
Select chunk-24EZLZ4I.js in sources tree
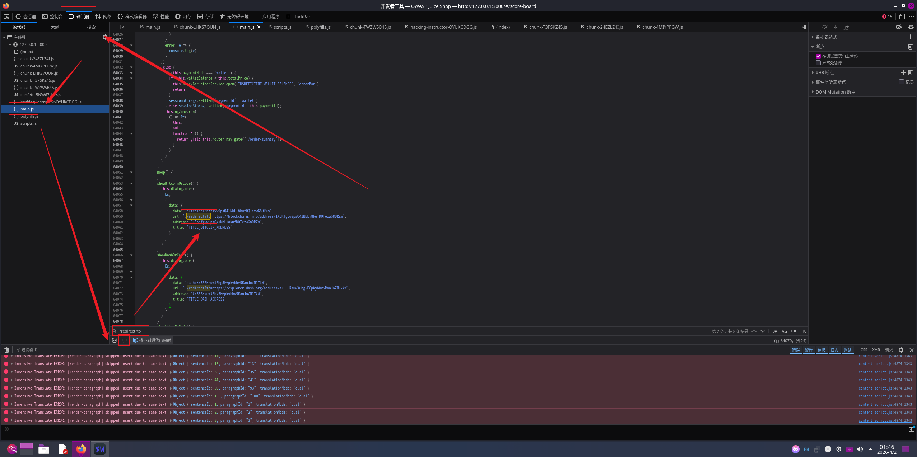[37, 59]
